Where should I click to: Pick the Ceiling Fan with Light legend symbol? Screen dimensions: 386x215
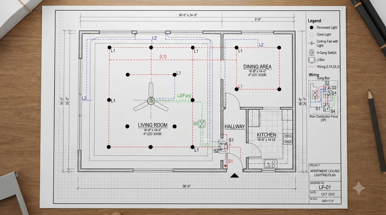tap(312, 43)
